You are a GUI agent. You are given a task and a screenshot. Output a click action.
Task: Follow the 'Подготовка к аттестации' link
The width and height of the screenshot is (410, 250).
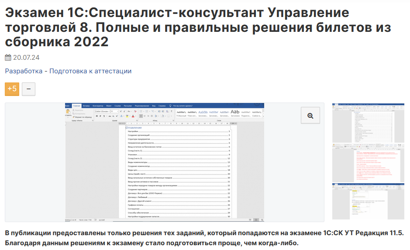pyautogui.click(x=90, y=71)
